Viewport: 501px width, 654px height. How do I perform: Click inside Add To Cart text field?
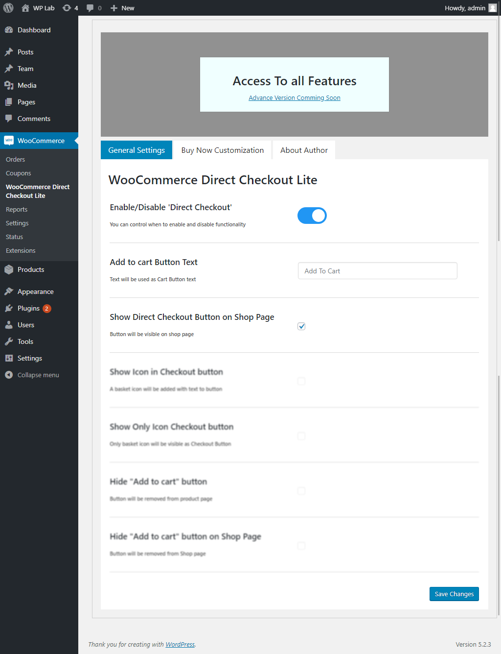coord(378,271)
